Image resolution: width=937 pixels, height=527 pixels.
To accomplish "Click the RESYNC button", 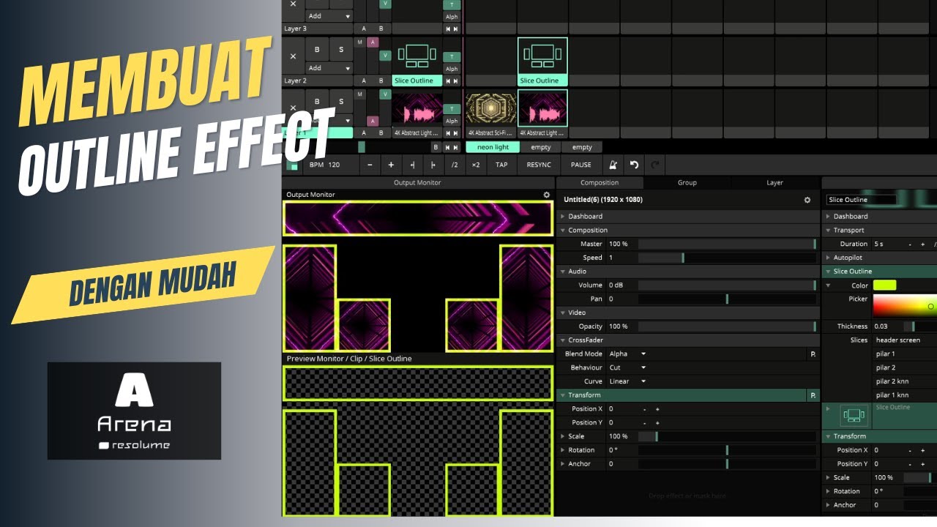I will click(x=539, y=165).
